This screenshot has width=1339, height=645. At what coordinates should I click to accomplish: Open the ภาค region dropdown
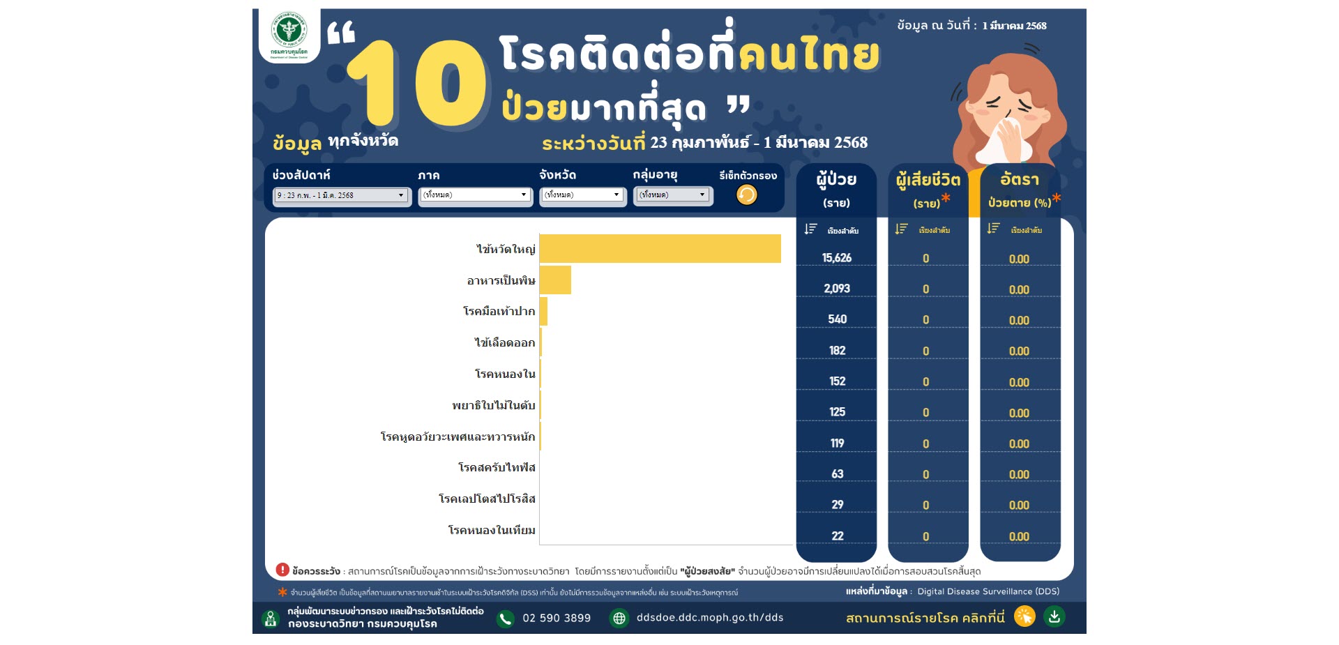[476, 196]
